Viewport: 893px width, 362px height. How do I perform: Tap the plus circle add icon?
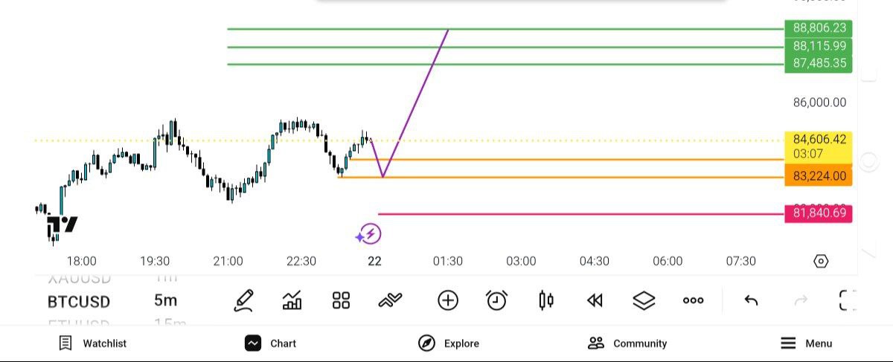pyautogui.click(x=448, y=300)
